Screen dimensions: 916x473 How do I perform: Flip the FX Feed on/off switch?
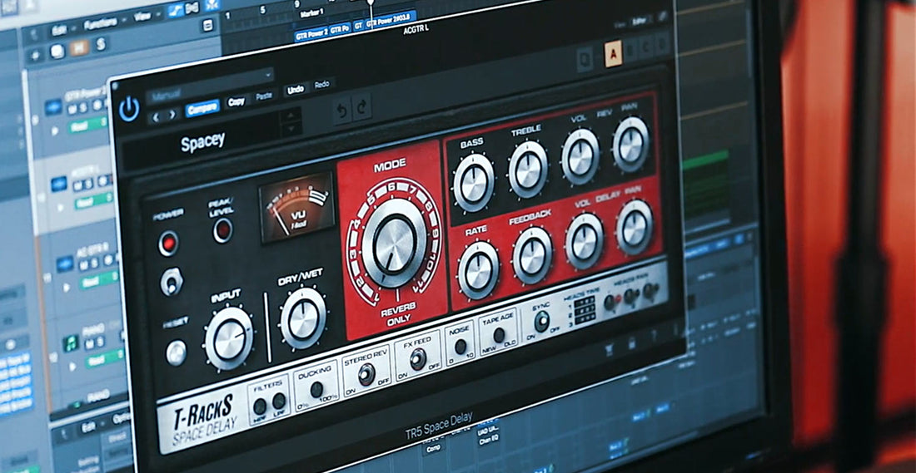(x=417, y=359)
